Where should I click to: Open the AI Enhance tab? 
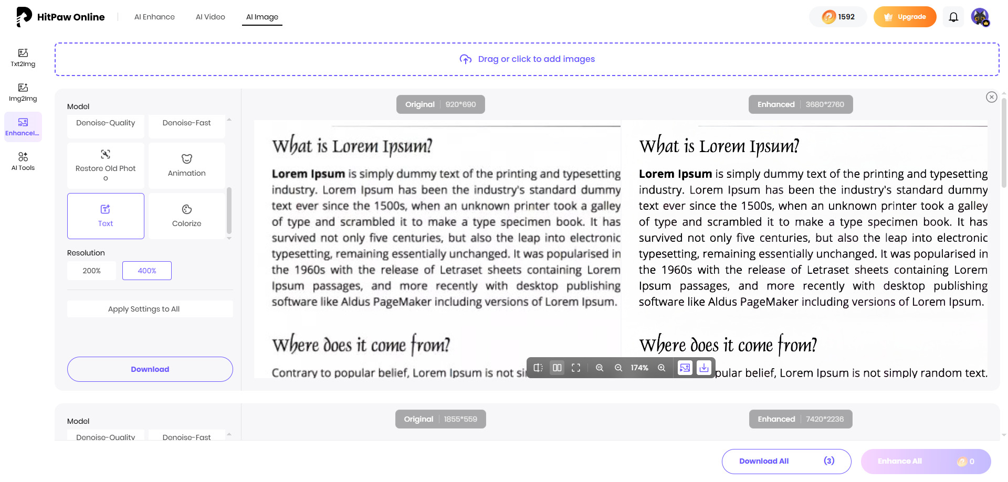(x=154, y=17)
